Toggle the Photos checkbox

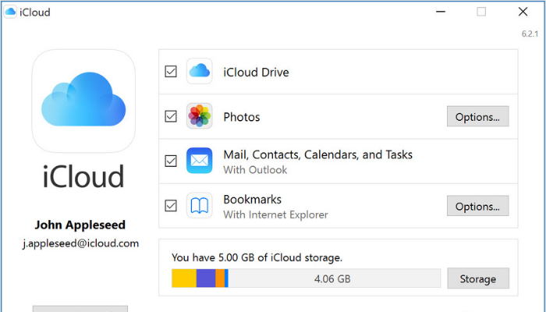171,116
